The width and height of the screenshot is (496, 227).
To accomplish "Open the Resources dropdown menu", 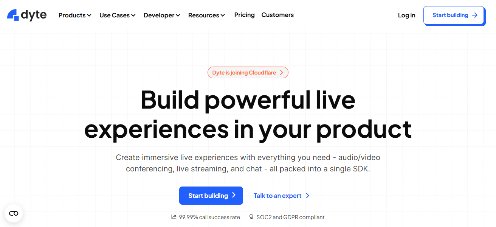I will [x=206, y=15].
